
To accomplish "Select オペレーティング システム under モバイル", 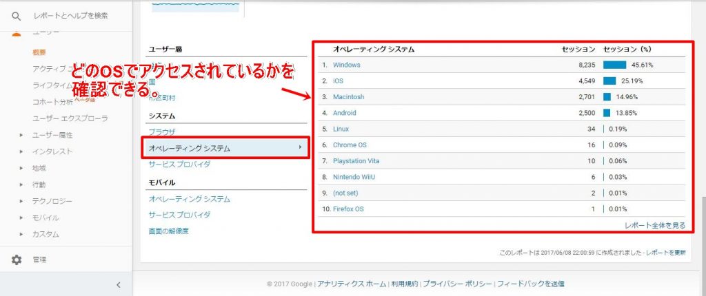I will [x=190, y=199].
